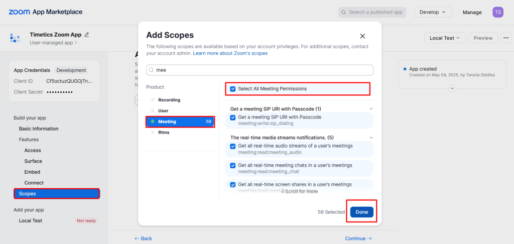
Task: Open Learn more about Zoom's scopes link
Action: click(230, 53)
